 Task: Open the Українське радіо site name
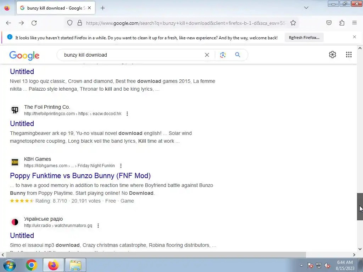(43, 219)
